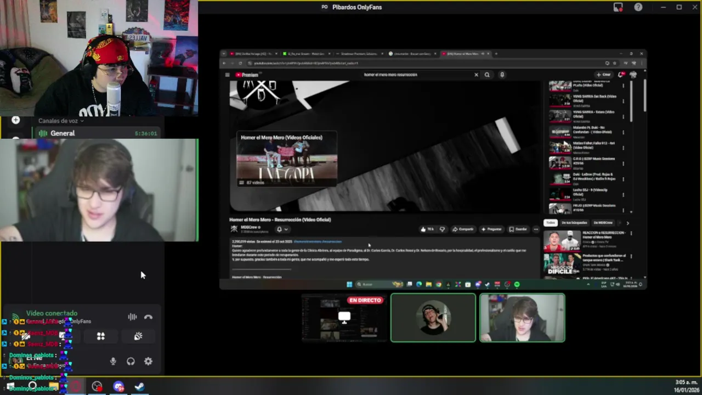Open YouTube hamburger guide menu in stream
This screenshot has height=395, width=702.
click(227, 75)
